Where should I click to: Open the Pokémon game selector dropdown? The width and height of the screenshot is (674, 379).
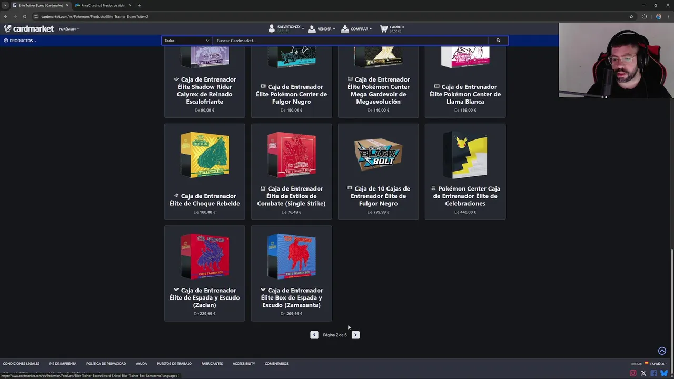pos(69,29)
